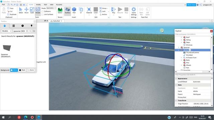Click the Toolbox search magnifier
The image size is (214, 120).
[30, 31]
